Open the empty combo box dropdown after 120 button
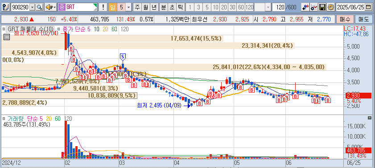This screenshot has width=375, height=168. coord(268,7)
